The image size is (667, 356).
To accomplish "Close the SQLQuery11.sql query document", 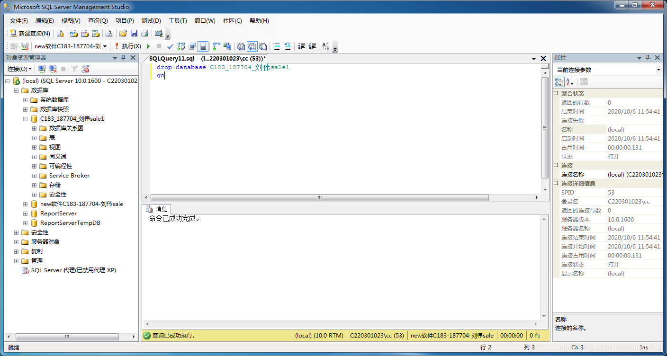I will [x=543, y=58].
